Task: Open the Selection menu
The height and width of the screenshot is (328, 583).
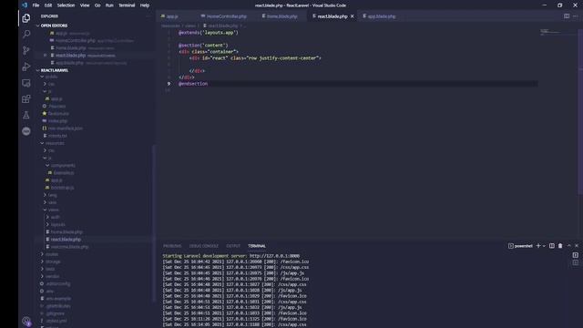Action: tap(66, 5)
